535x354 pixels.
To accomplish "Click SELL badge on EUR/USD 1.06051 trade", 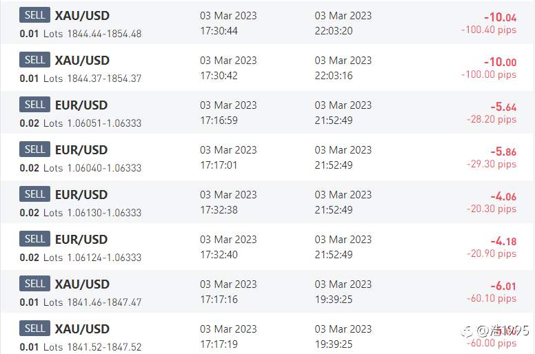I will point(34,104).
